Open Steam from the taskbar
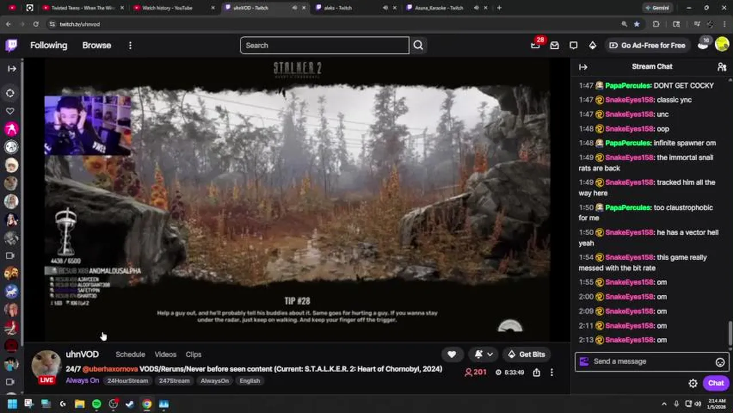Screen dimensions: 733x413 (x=130, y=404)
